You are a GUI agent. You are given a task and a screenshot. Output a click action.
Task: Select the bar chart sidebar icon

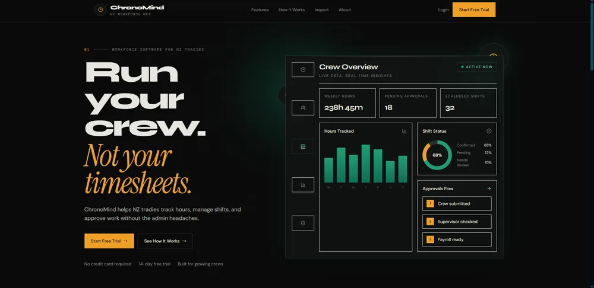303,185
